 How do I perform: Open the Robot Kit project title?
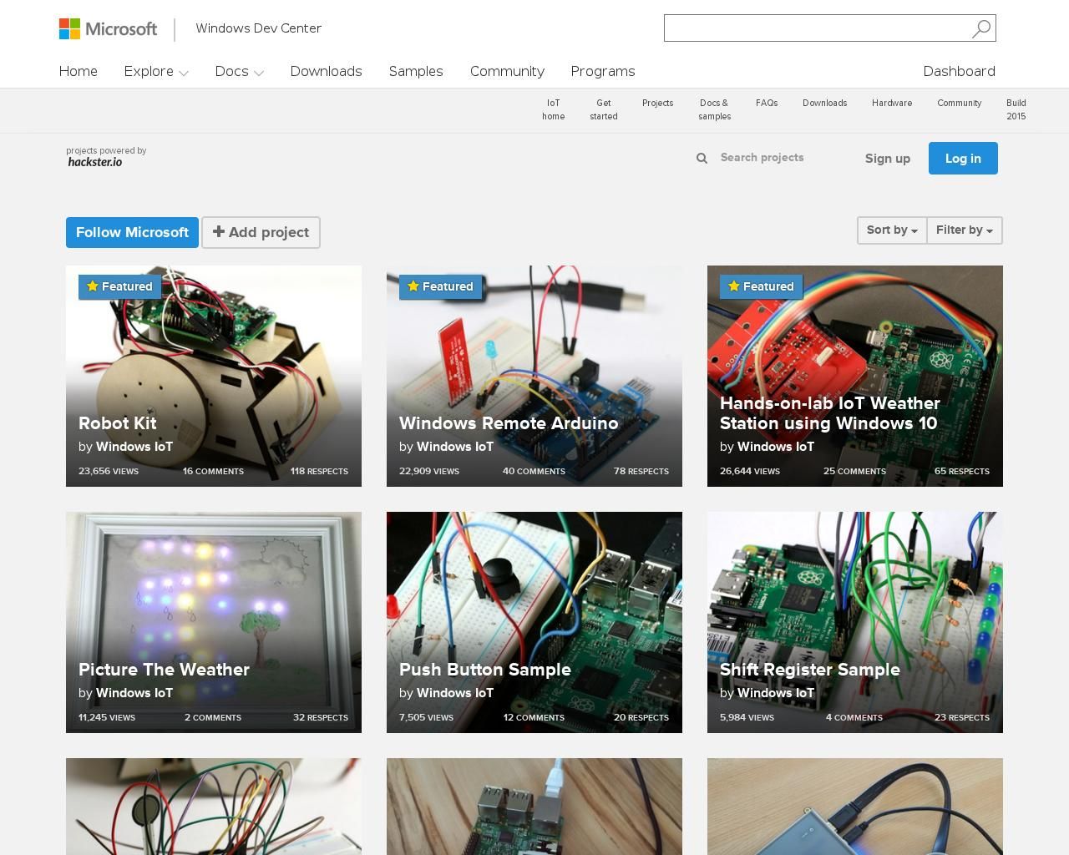point(117,423)
